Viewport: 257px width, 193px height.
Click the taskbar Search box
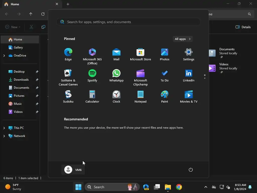(112, 187)
